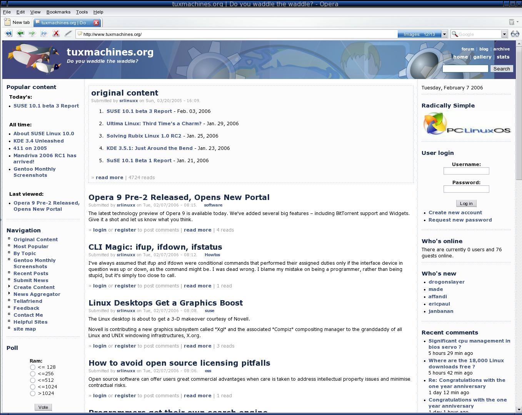This screenshot has height=415, width=522.
Task: Switch to the tuxmachines.org tab
Action: tap(66, 23)
